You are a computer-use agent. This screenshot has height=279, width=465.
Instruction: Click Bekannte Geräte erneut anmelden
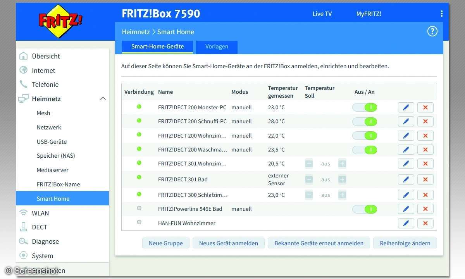(x=319, y=243)
